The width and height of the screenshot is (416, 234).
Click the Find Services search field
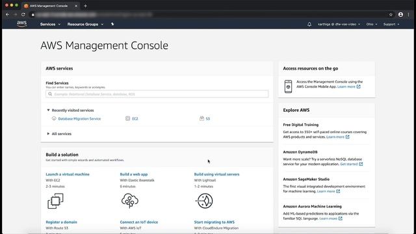click(157, 94)
